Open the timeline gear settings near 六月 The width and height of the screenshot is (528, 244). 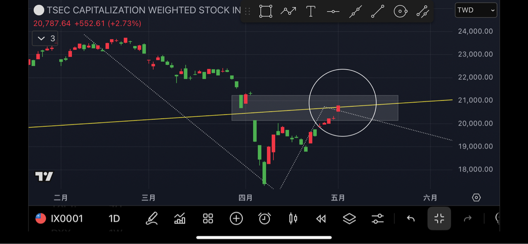tap(476, 197)
